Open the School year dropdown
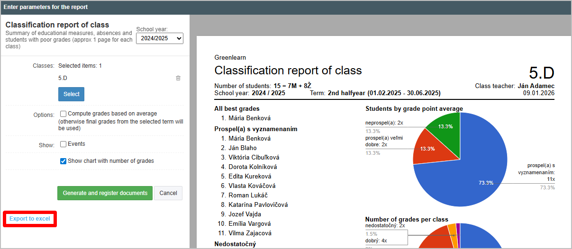This screenshot has height=249, width=572. pos(159,38)
